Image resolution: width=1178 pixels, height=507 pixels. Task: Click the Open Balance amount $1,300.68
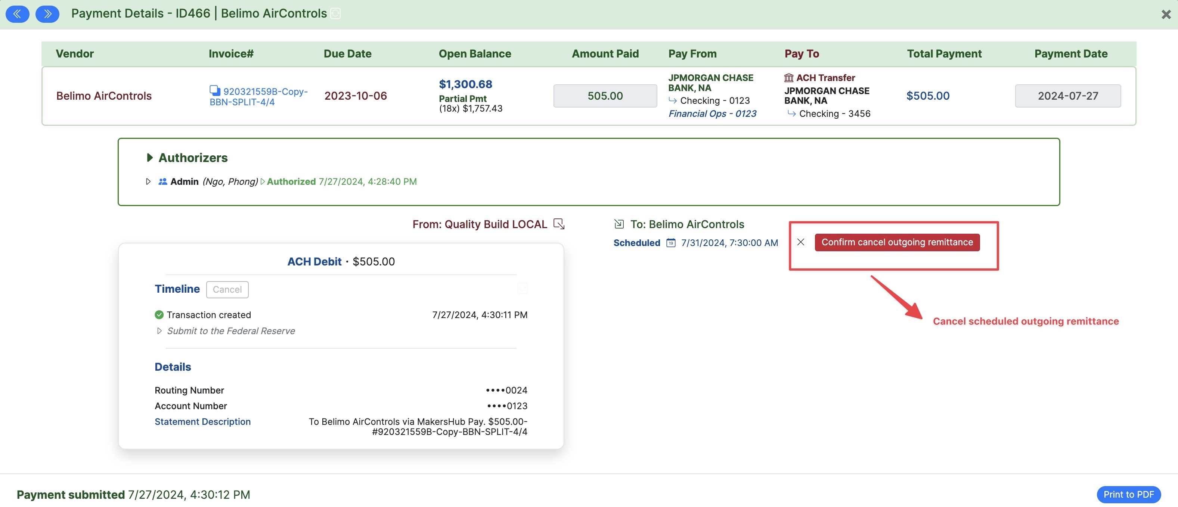point(465,84)
